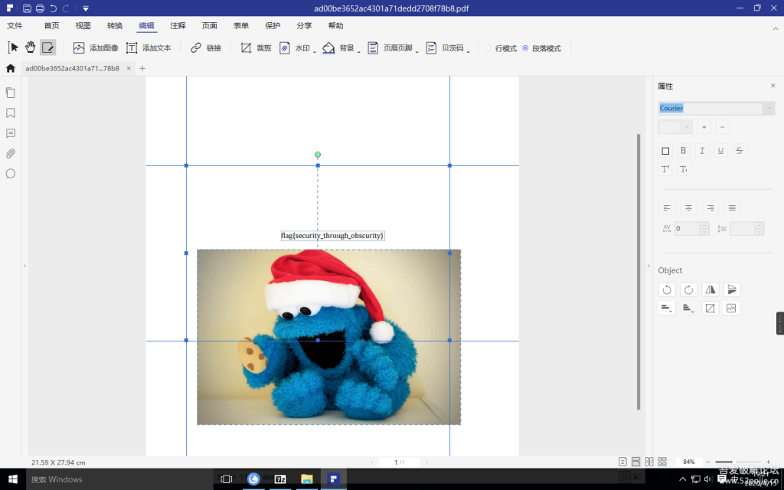This screenshot has height=490, width=784.
Task: Close the Properties (属性) panel
Action: 773,86
